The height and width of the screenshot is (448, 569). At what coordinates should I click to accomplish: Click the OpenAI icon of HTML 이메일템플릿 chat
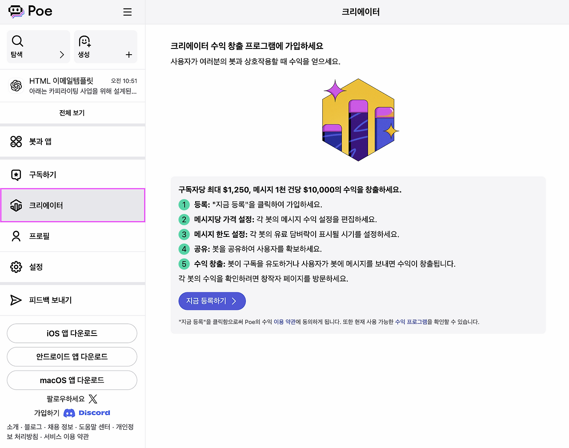click(x=16, y=86)
